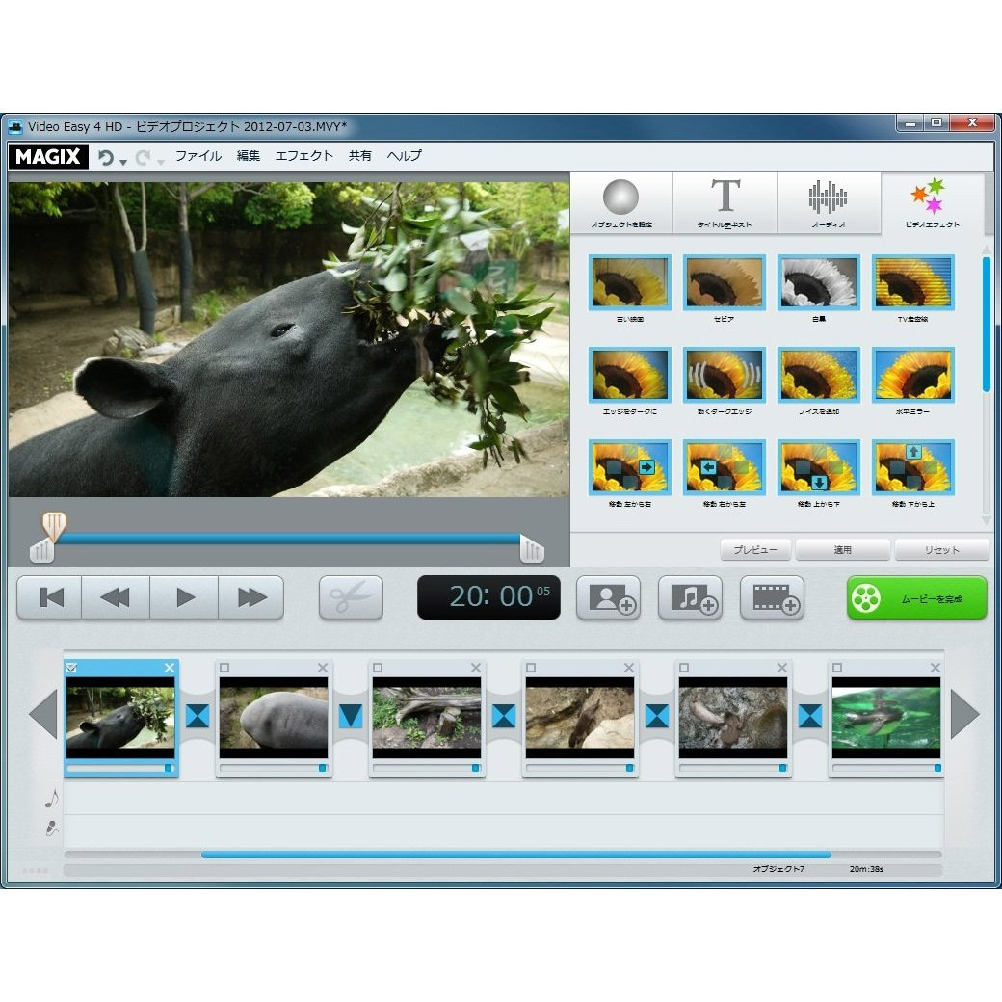Click transition icon between first two clips
The width and height of the screenshot is (1002, 1002).
[x=198, y=716]
